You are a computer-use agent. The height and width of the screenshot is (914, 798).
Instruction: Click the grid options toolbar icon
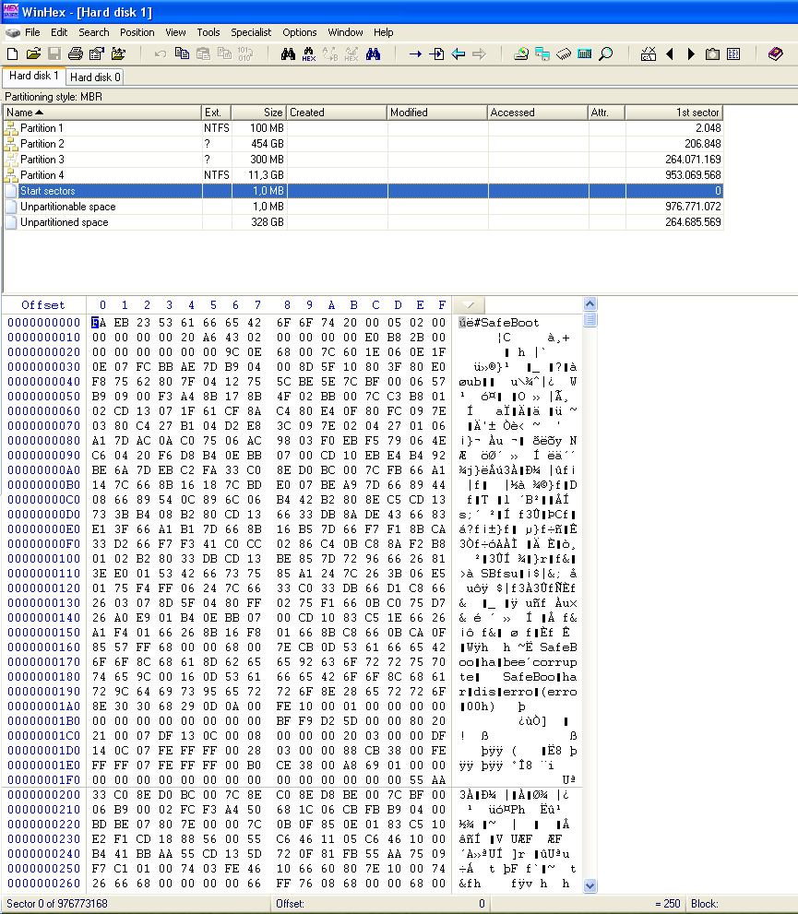click(x=733, y=54)
